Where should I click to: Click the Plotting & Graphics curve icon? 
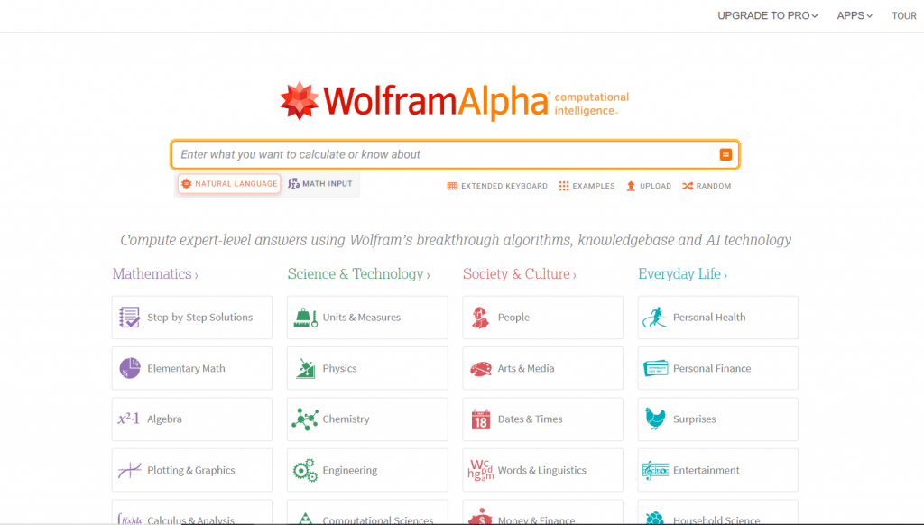pos(129,470)
